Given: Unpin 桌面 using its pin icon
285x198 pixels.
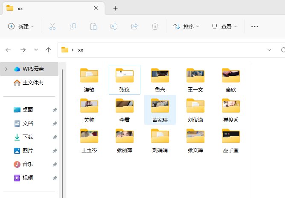Looking at the screenshot, I should point(55,110).
